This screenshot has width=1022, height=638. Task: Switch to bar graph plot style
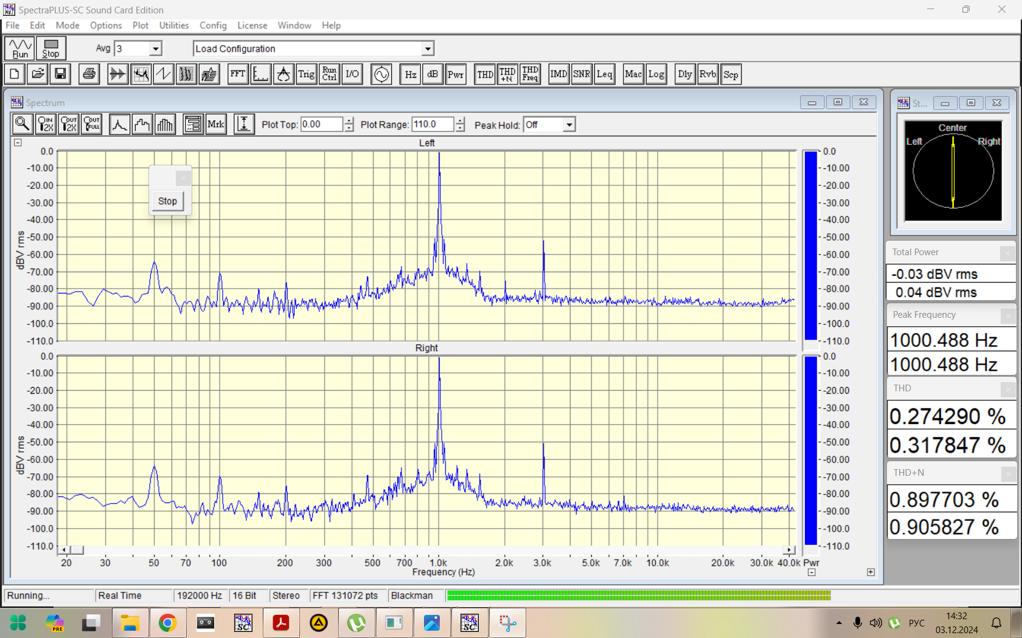pos(165,125)
